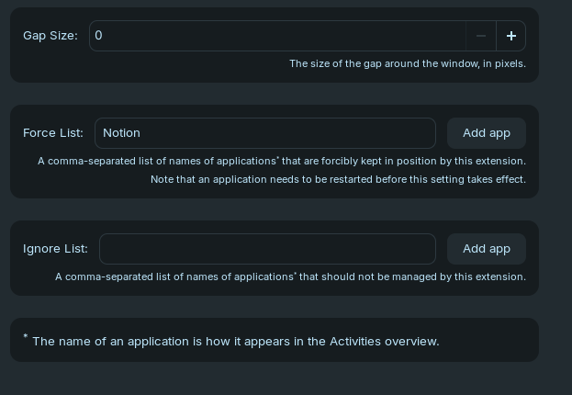
Task: Click the 0 value in Gap Size
Action: click(x=99, y=36)
